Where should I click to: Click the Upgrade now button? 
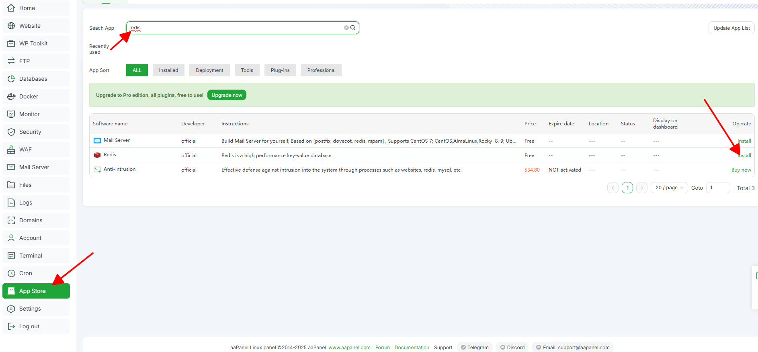(227, 95)
